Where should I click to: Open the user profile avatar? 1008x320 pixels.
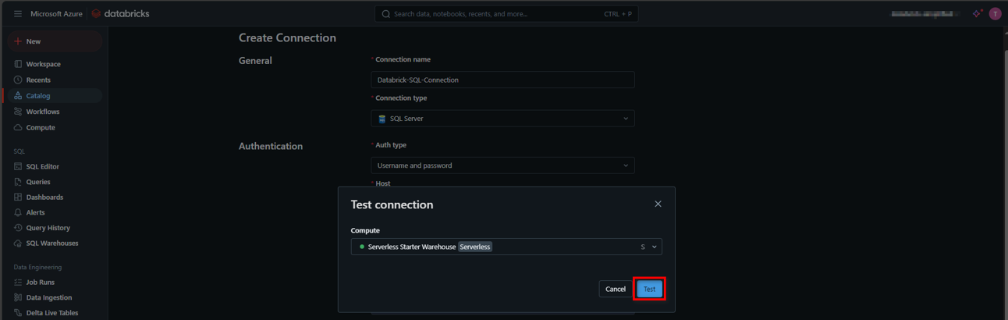(x=995, y=14)
